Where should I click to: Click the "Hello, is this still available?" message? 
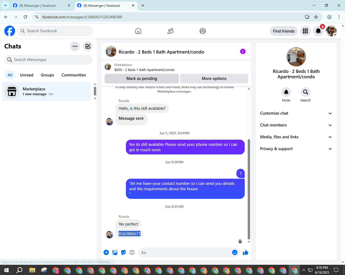[x=142, y=108]
